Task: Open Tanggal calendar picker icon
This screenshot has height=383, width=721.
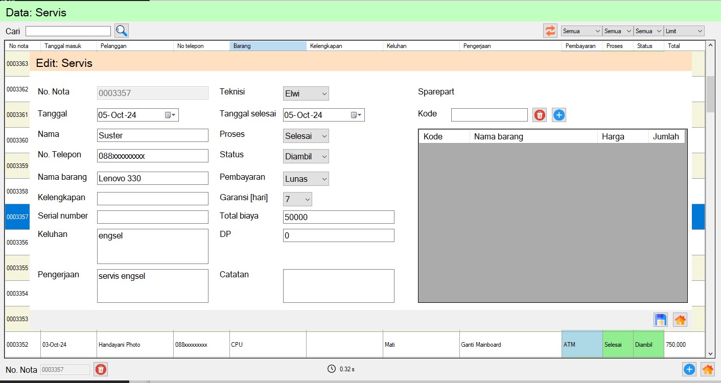Action: (x=170, y=115)
